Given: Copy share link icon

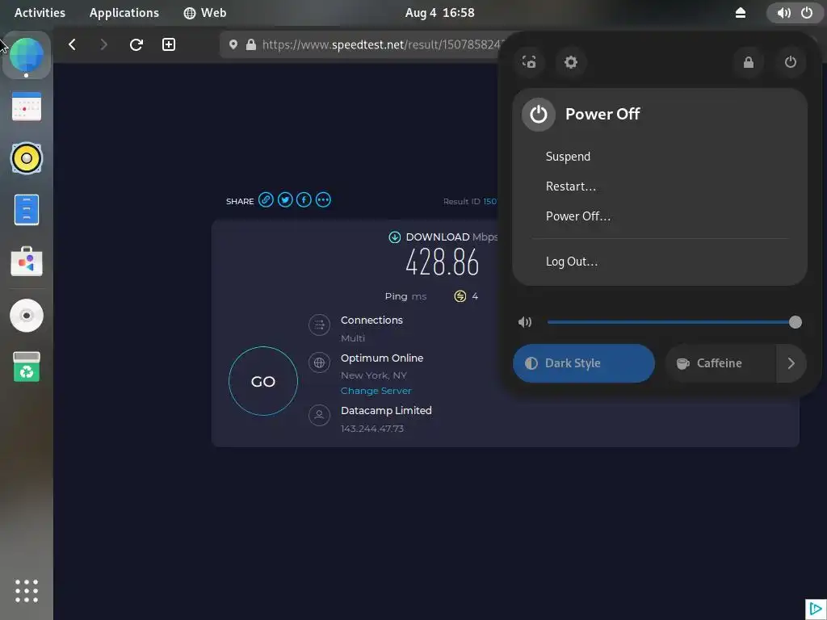Looking at the screenshot, I should pyautogui.click(x=266, y=200).
